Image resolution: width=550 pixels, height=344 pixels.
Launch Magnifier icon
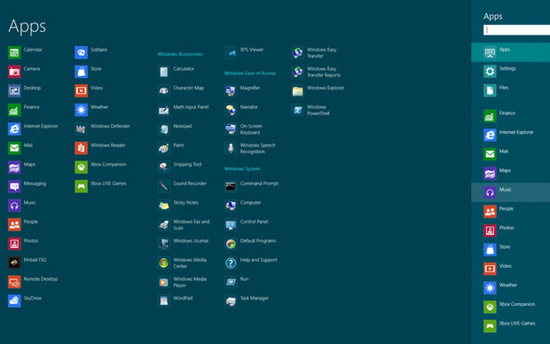point(231,91)
